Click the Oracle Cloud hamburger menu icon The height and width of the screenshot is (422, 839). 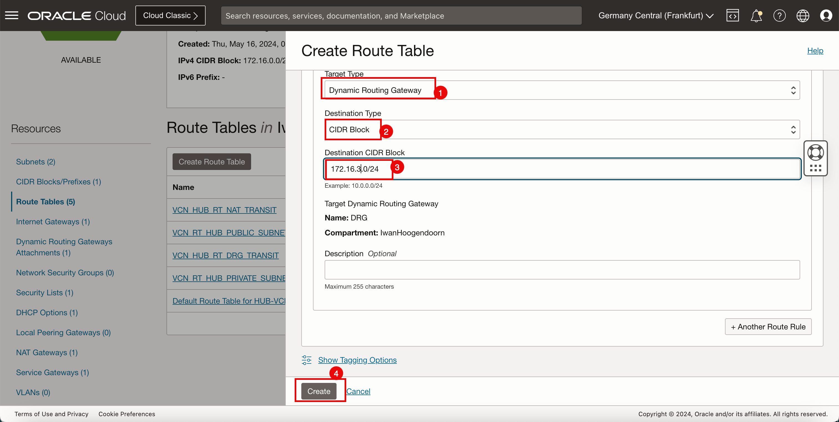[12, 15]
